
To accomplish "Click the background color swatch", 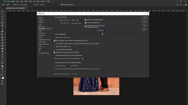I will click(3, 78).
